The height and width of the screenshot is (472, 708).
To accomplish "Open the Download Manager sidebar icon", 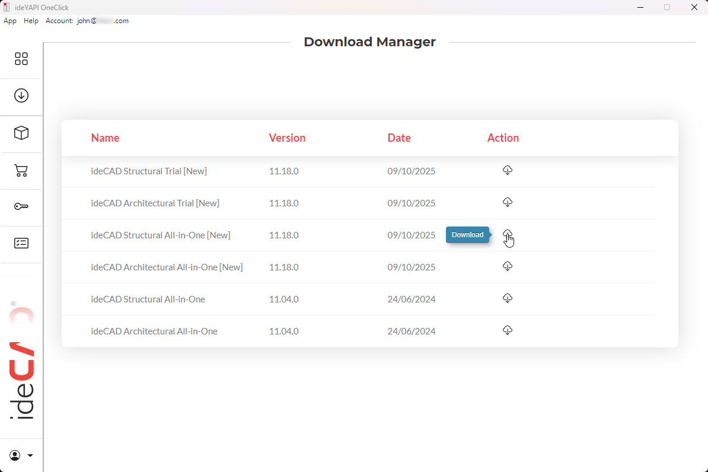I will coord(21,95).
